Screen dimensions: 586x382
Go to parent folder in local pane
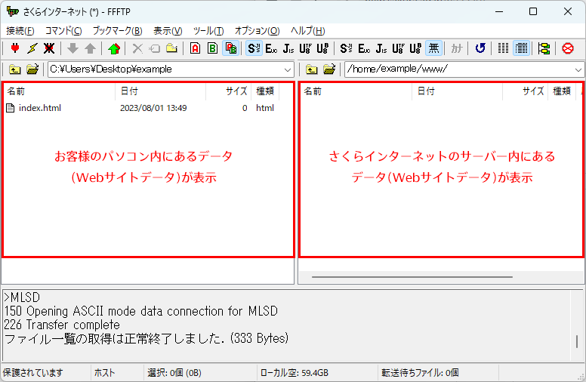[x=15, y=69]
